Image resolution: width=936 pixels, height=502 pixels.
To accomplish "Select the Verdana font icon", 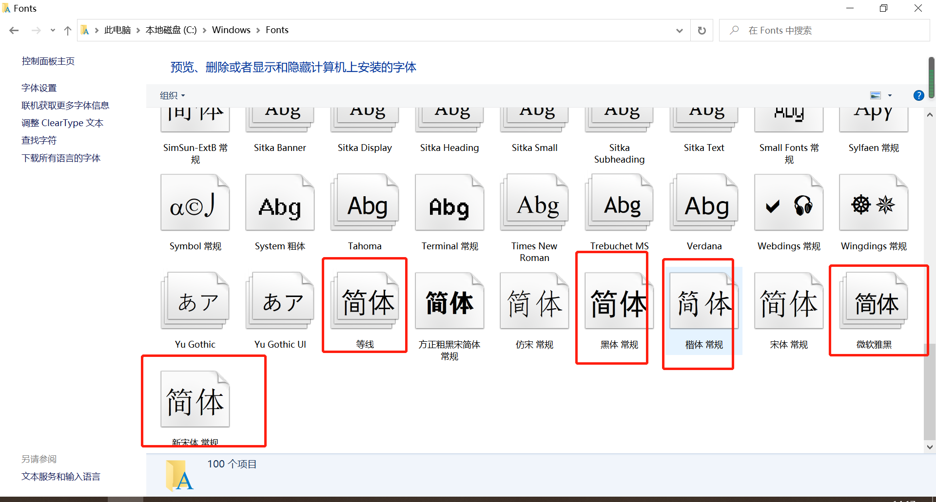I will coord(704,203).
